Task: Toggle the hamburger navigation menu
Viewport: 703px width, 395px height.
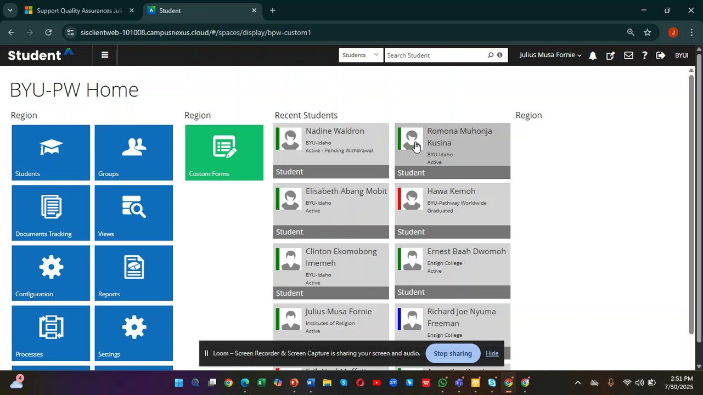Action: click(105, 55)
